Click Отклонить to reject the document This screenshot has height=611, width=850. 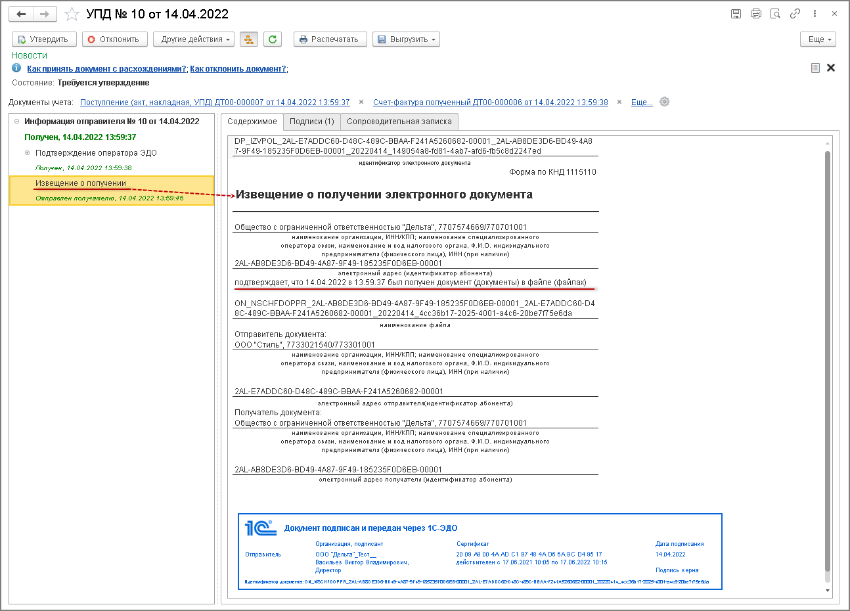(115, 39)
